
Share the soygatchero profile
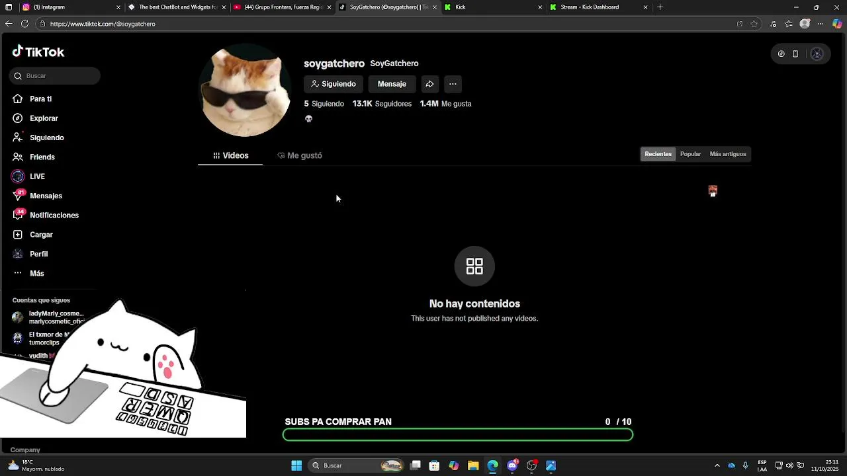pyautogui.click(x=429, y=84)
